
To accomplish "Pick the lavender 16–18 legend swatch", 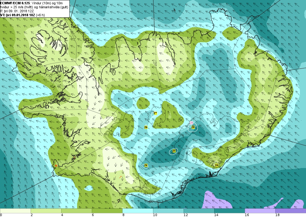I will (x=260, y=211).
